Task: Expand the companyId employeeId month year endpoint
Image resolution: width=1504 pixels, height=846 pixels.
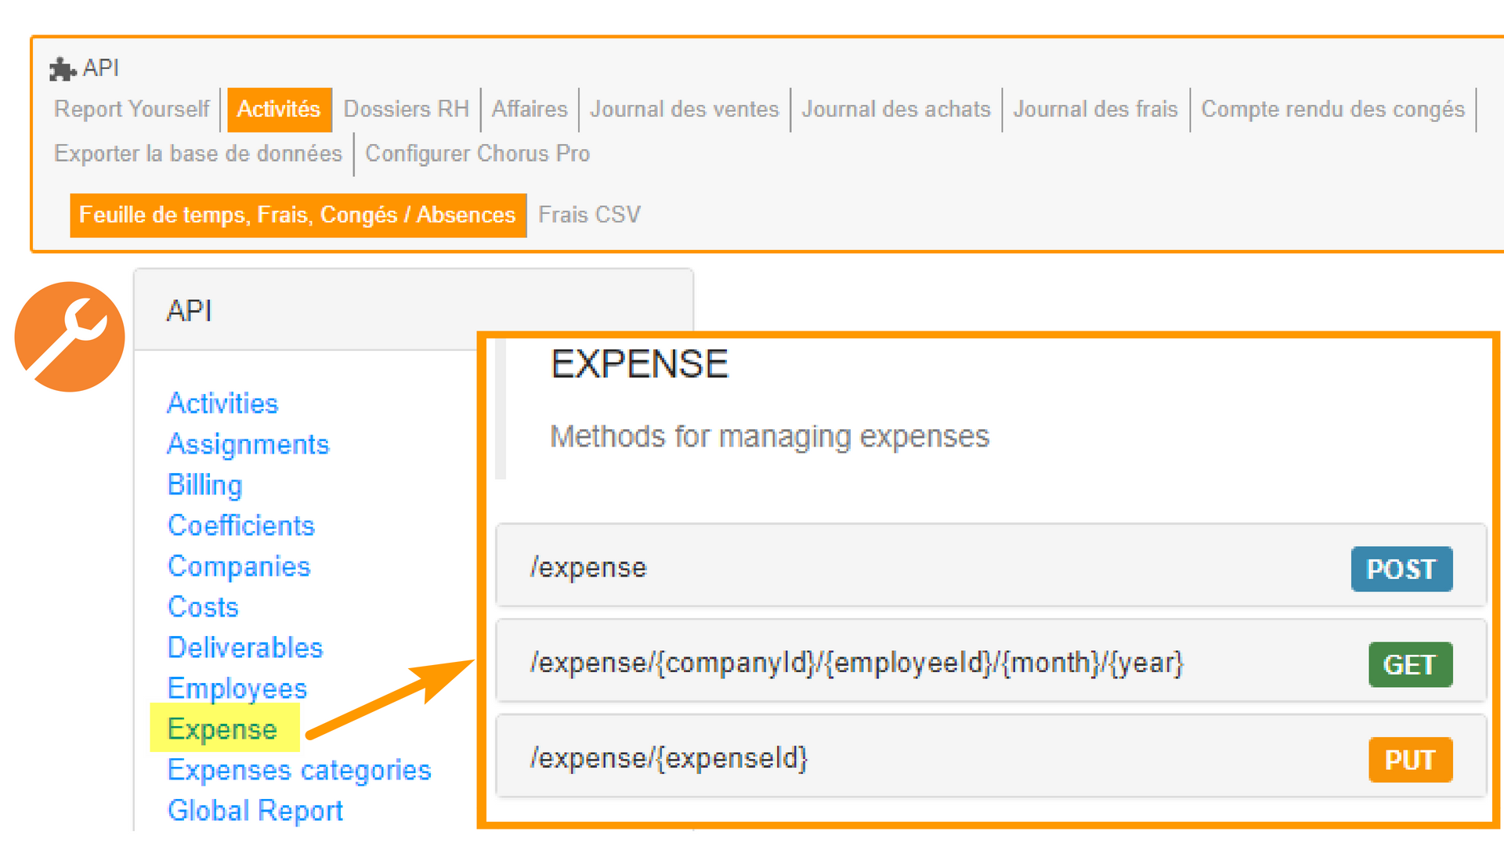Action: coord(856,663)
